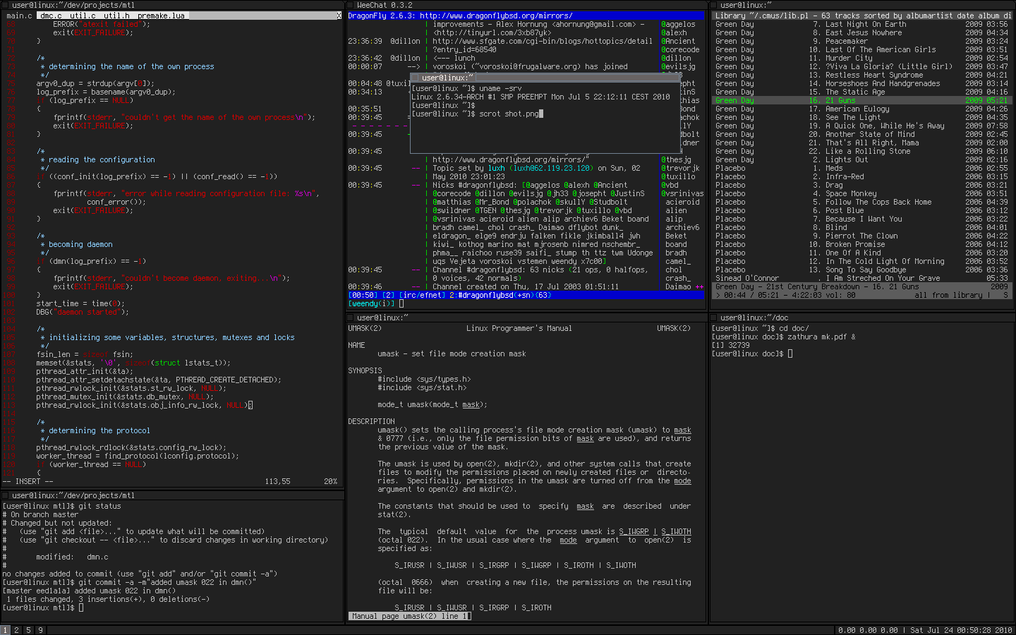Switch to the main.c tab in Vim

(19, 16)
